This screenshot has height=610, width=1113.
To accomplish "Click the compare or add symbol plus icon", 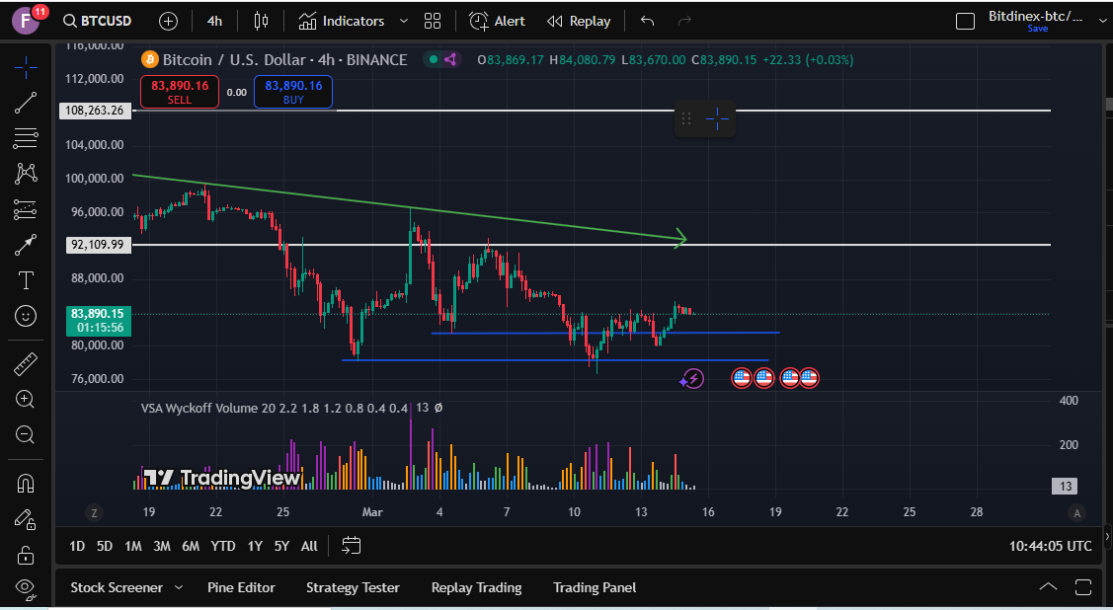I will click(168, 22).
